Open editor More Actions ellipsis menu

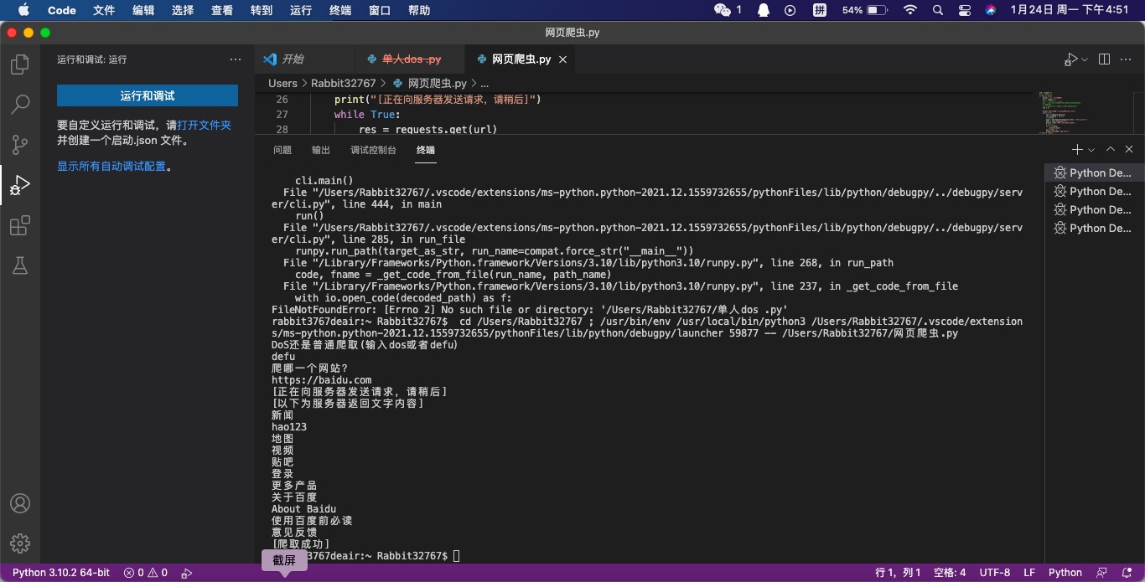pyautogui.click(x=1127, y=59)
